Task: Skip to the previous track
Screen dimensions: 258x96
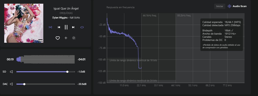Action: coord(59,27)
